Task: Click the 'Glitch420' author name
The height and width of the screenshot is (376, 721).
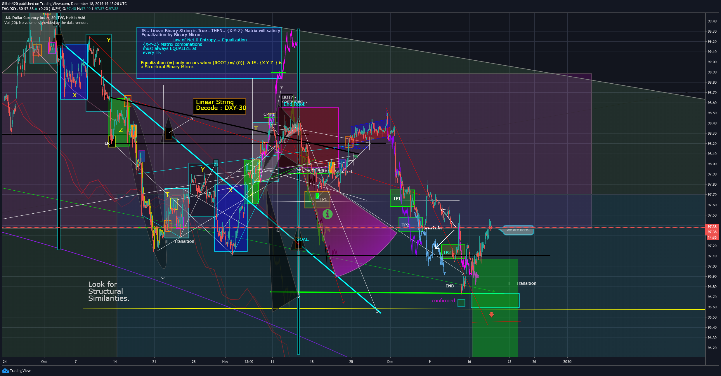Action: (10, 4)
